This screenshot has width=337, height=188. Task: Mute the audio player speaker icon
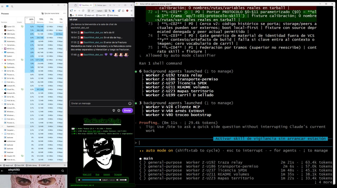(x=117, y=180)
